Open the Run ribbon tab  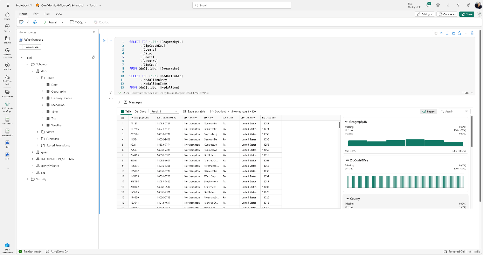pyautogui.click(x=47, y=14)
